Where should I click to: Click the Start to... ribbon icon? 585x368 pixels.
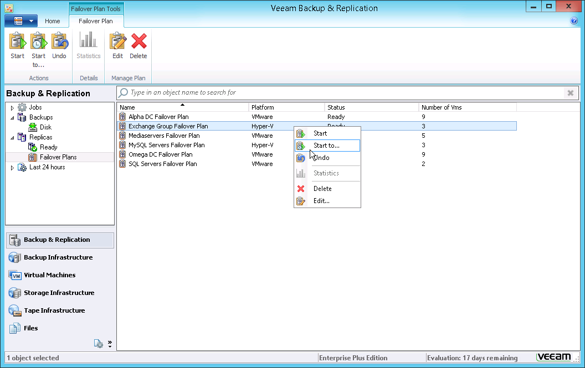pos(38,41)
